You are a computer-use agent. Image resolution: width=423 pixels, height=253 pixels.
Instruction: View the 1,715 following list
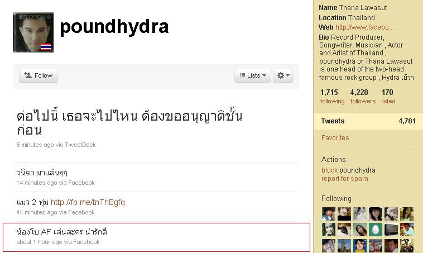click(x=332, y=97)
